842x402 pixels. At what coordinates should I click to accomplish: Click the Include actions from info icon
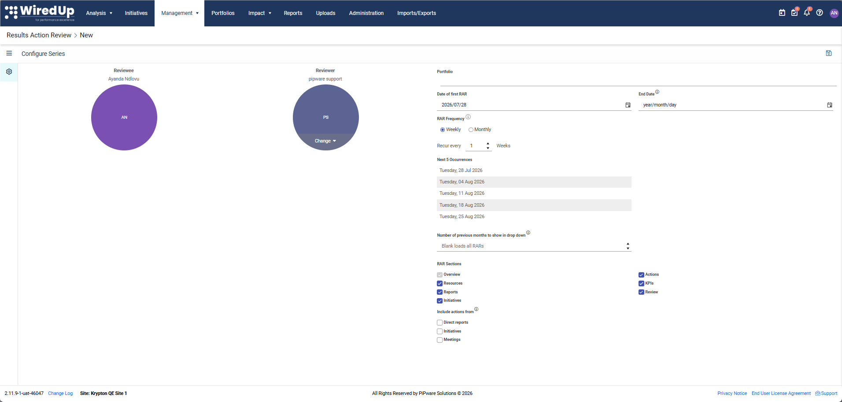(x=476, y=309)
